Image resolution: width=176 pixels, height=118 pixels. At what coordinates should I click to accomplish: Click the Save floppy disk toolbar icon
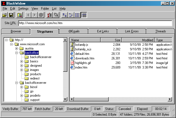pos(11,15)
